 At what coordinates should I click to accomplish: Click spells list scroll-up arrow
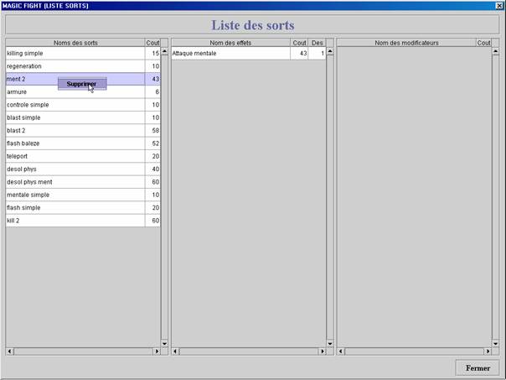164,51
